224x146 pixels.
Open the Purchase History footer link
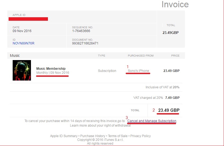pyautogui.click(x=93, y=136)
